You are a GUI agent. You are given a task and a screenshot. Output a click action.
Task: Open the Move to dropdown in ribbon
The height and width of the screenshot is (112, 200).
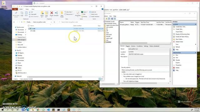42,16
